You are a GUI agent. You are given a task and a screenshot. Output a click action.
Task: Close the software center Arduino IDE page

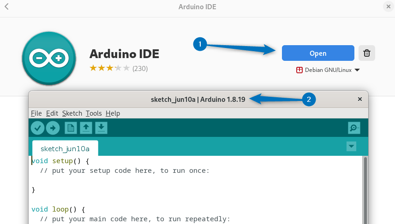click(388, 6)
